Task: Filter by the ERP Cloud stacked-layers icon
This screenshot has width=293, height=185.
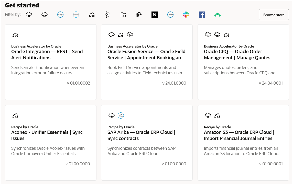Action: point(29,15)
